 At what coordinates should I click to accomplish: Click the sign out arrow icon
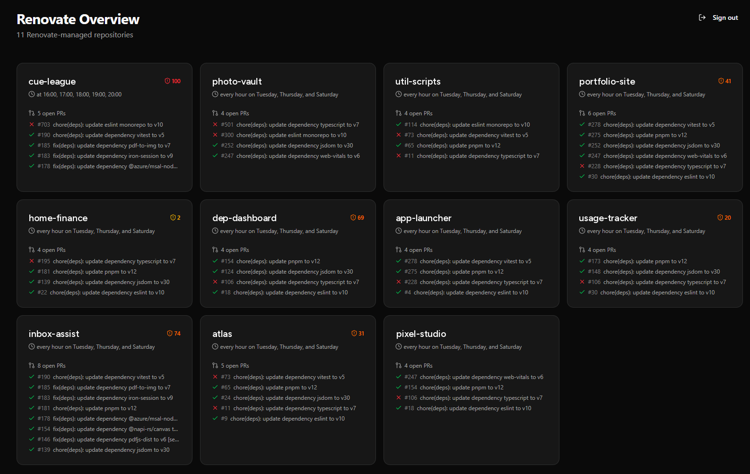point(702,17)
